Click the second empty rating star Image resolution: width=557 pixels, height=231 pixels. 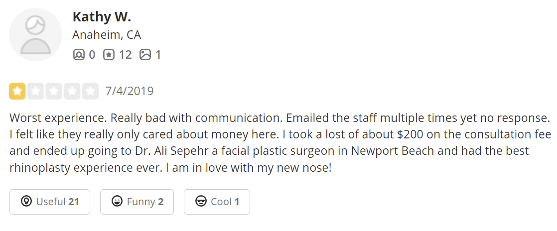click(x=35, y=91)
